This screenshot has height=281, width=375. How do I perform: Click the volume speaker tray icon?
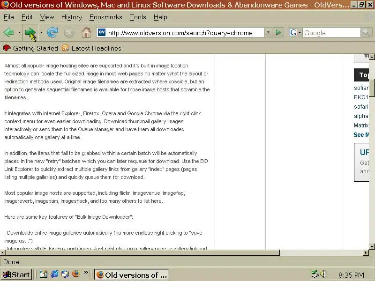323,274
